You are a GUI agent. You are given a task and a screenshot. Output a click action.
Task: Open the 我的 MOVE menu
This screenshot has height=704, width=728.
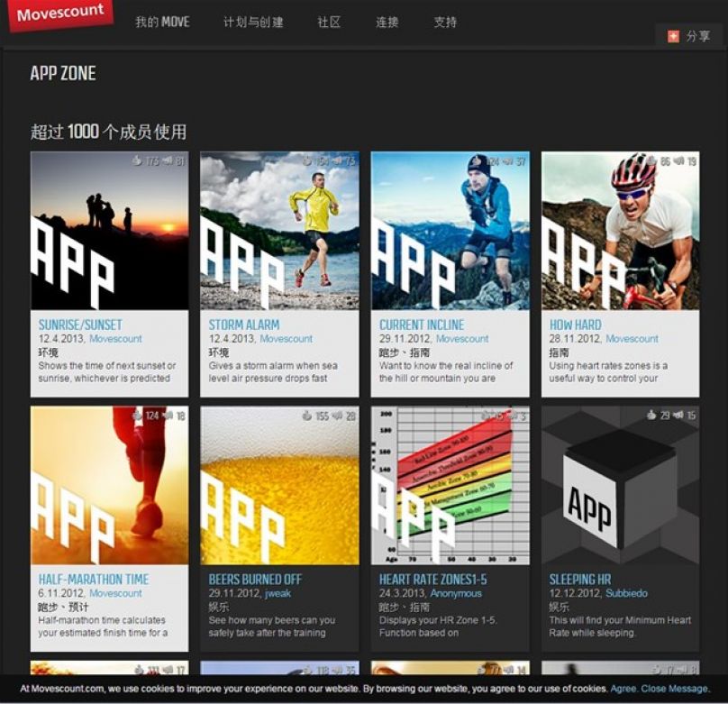162,22
